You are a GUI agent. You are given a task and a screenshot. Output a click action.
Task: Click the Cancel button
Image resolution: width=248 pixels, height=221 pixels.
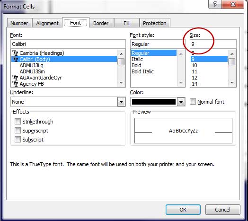(x=222, y=210)
